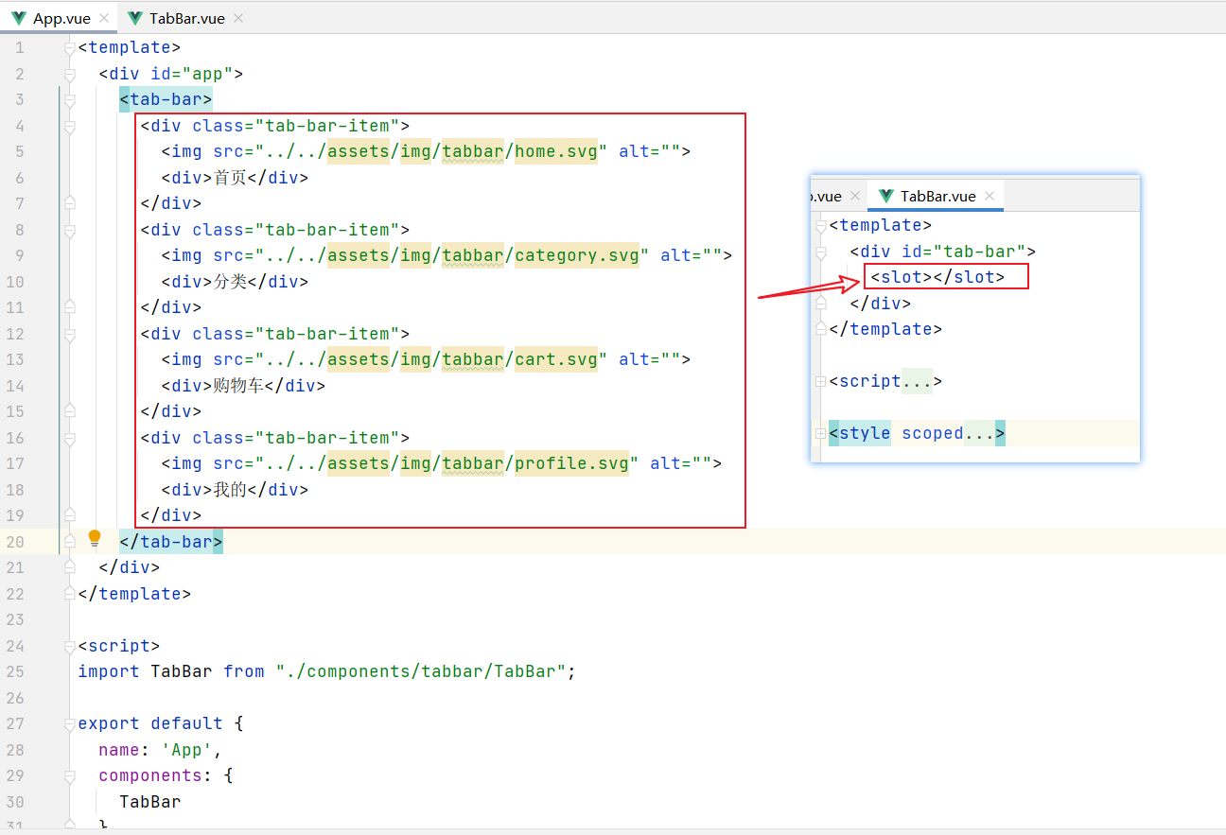This screenshot has height=835, width=1226.
Task: Click the fold end marker at line 15
Action: (x=69, y=411)
